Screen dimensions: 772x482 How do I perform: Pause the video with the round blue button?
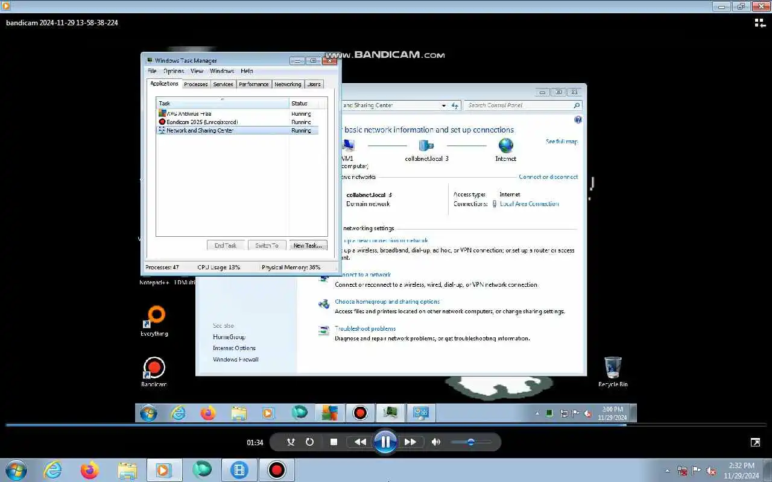pyautogui.click(x=385, y=442)
